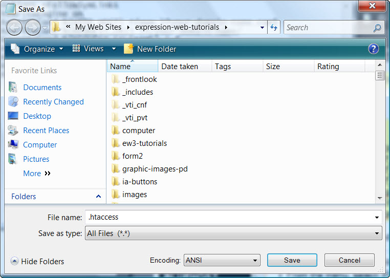
Task: Click the Cancel button
Action: tap(349, 260)
